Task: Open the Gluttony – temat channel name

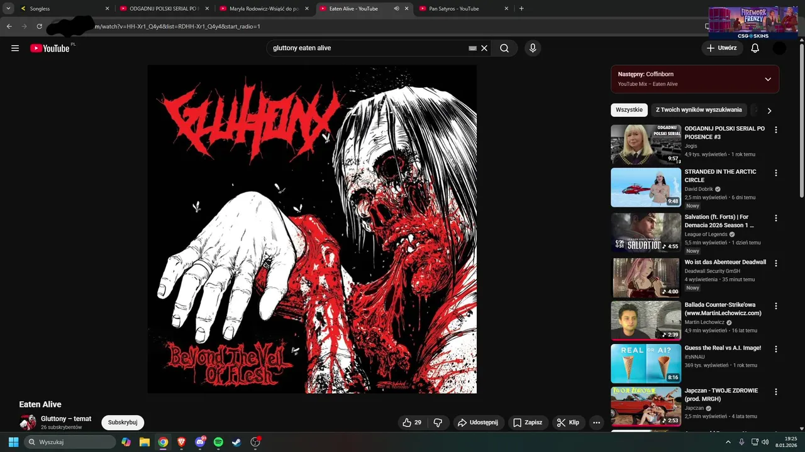Action: tap(66, 419)
